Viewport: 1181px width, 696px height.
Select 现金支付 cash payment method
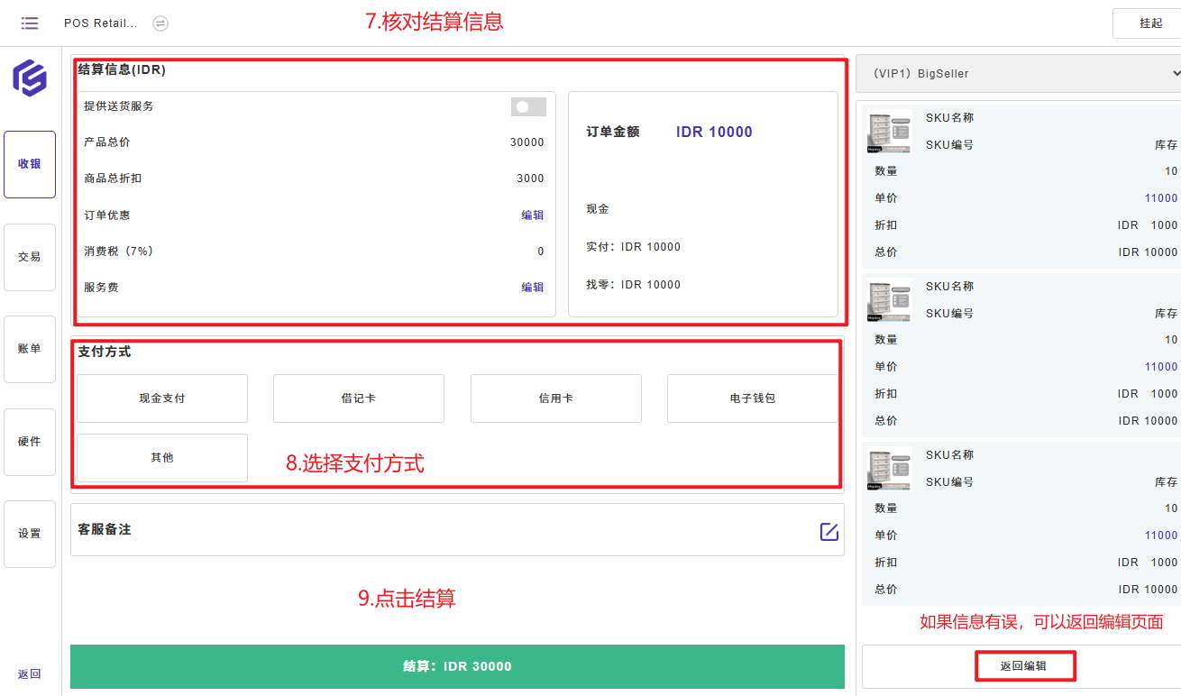point(162,398)
